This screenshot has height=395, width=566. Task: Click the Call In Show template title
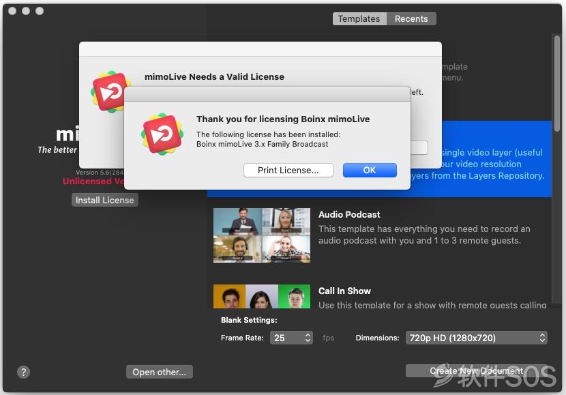point(344,291)
